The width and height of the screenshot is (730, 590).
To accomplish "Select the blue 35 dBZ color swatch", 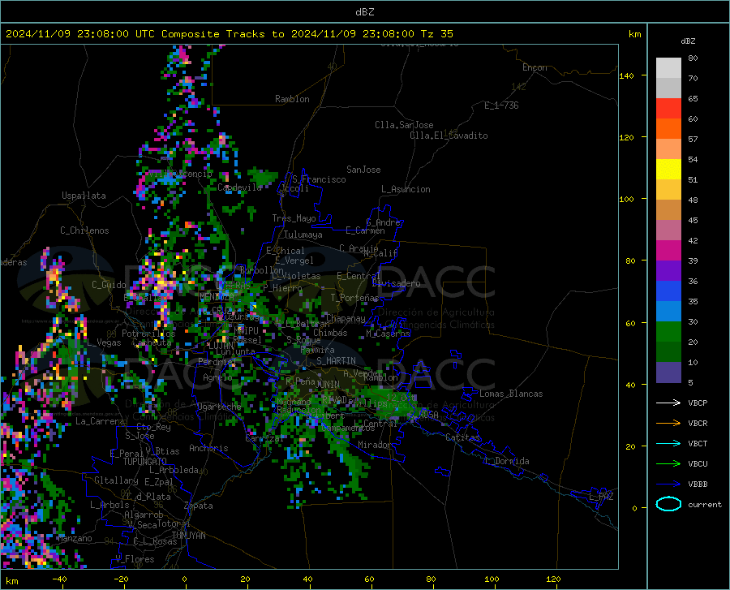I will [668, 291].
